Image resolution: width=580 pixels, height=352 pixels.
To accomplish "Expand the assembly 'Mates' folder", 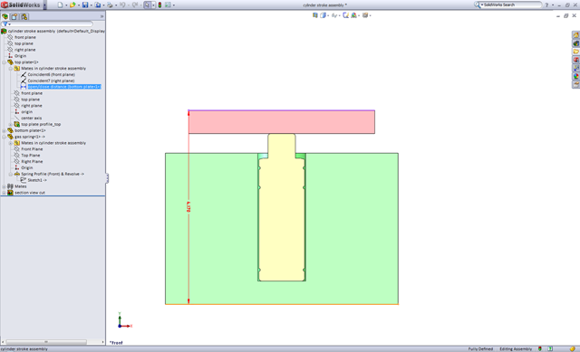I will [x=4, y=187].
